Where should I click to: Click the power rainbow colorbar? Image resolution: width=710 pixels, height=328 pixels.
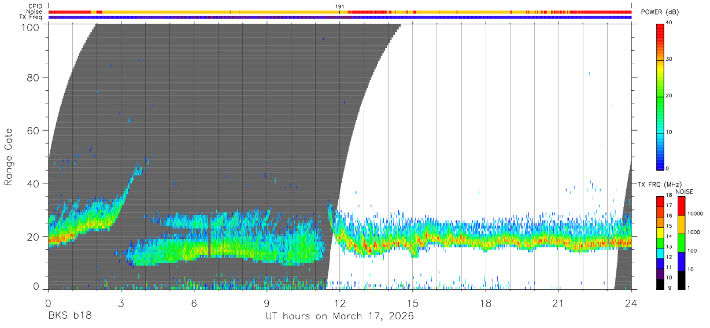(660, 96)
